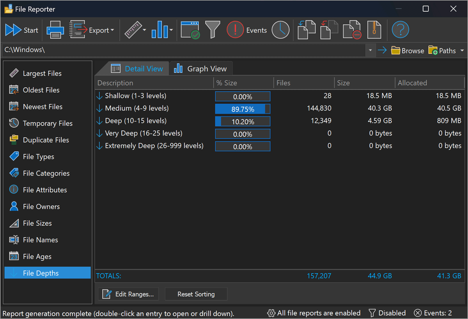Open the compressed archive report icon

point(375,30)
